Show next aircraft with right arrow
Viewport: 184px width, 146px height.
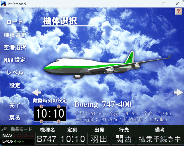tap(178, 92)
